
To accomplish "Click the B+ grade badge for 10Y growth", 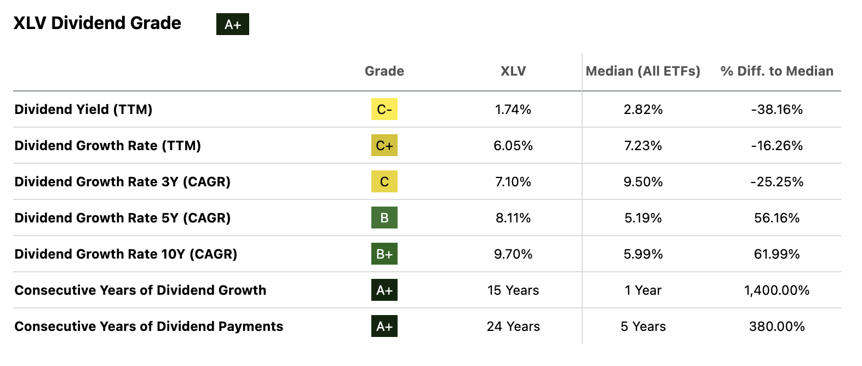I will pos(384,254).
